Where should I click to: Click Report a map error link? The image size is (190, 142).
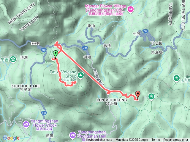click(175, 140)
